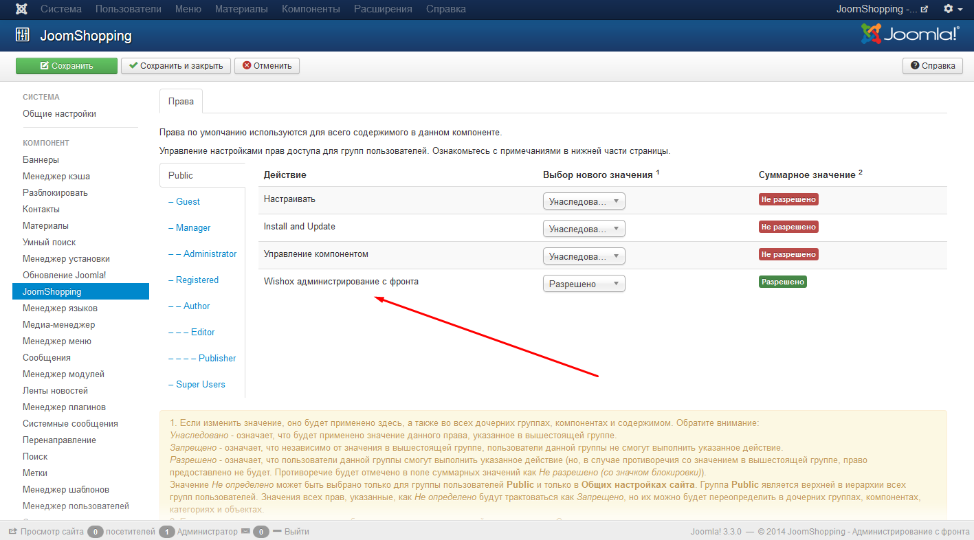974x540 pixels.
Task: Select the Author user group
Action: point(189,306)
